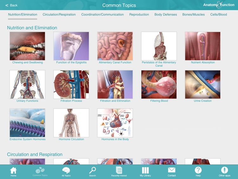Click the Function of the Epiglottis caption
Viewport: 238px width, 179px height.
(x=71, y=62)
